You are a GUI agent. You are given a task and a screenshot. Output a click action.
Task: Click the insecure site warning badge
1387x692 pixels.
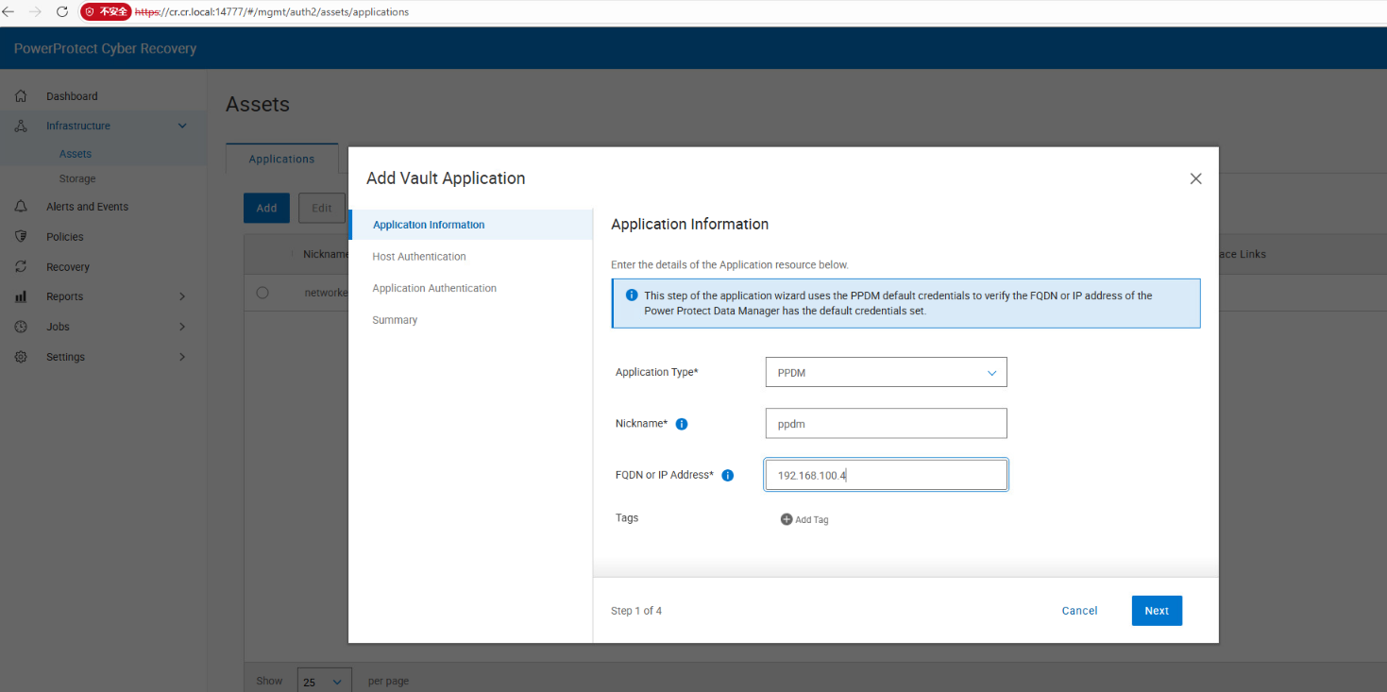tap(106, 12)
